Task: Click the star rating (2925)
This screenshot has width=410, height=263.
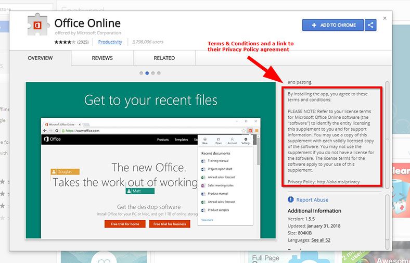Action: [71, 42]
